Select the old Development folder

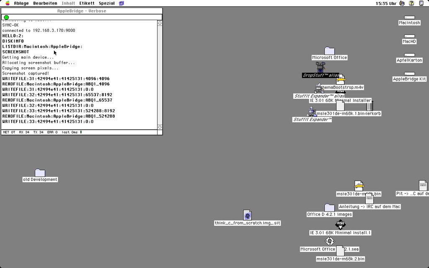pos(40,173)
